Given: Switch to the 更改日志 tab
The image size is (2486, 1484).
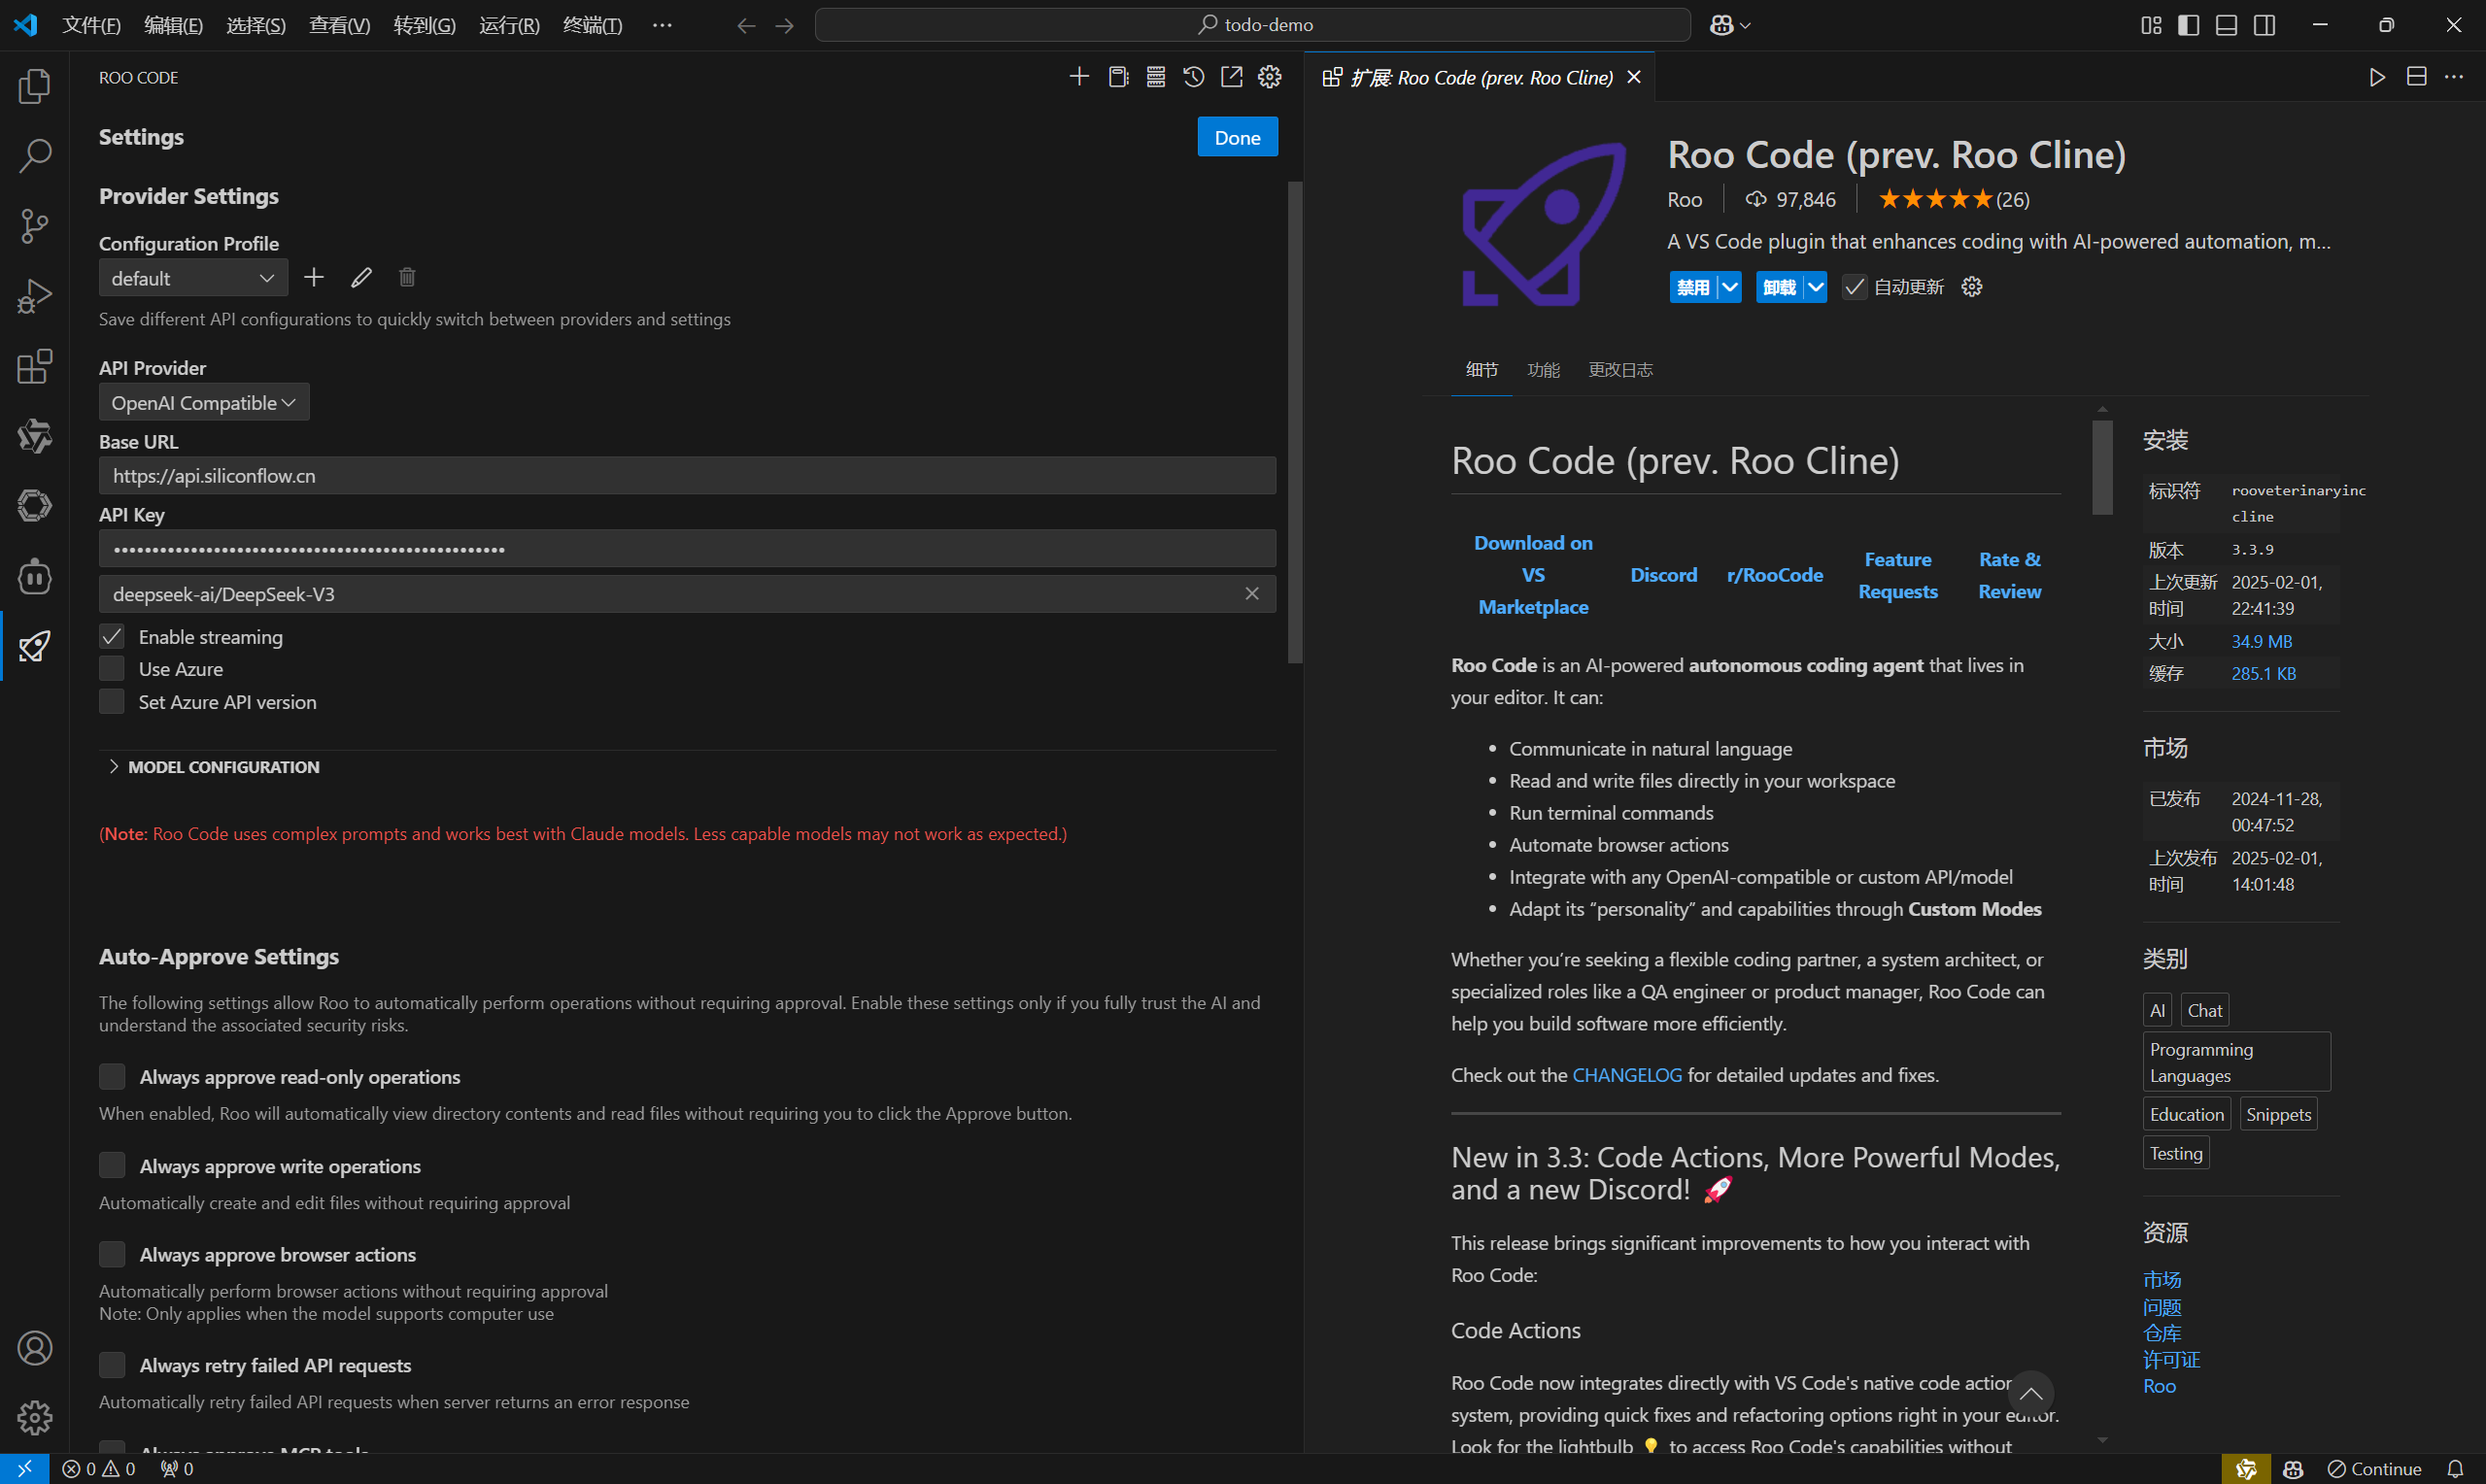Looking at the screenshot, I should 1620,370.
